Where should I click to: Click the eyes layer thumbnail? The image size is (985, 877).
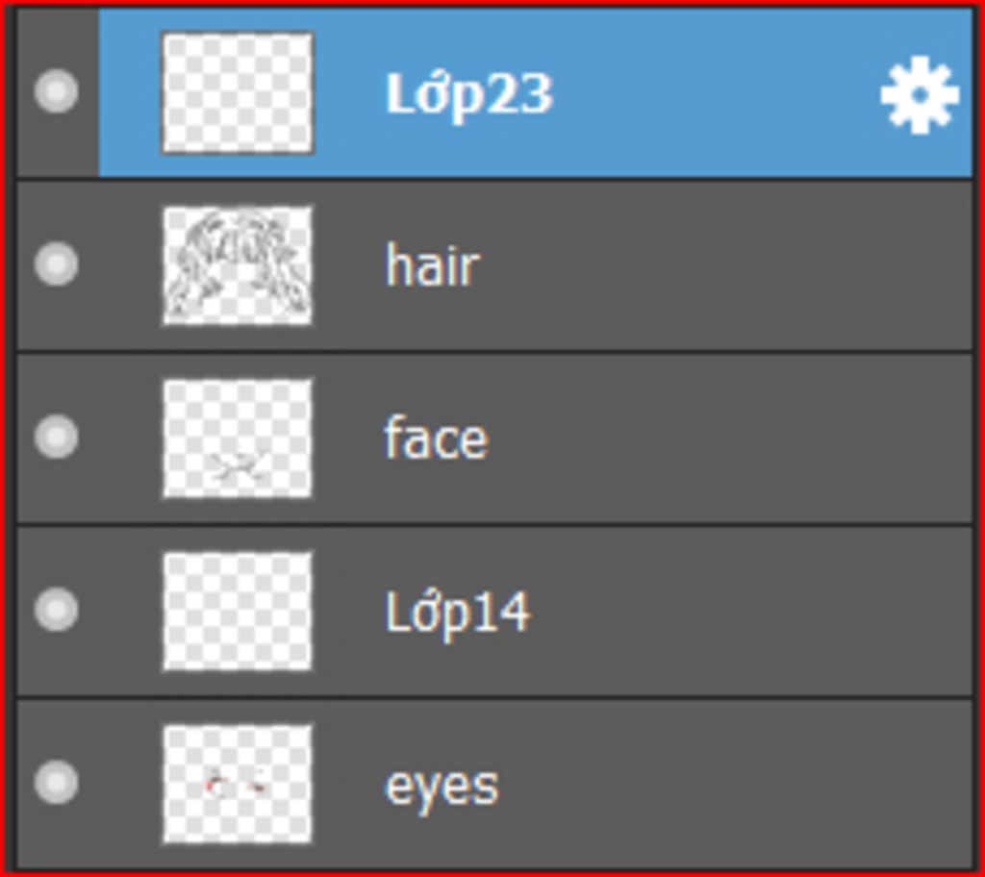237,783
